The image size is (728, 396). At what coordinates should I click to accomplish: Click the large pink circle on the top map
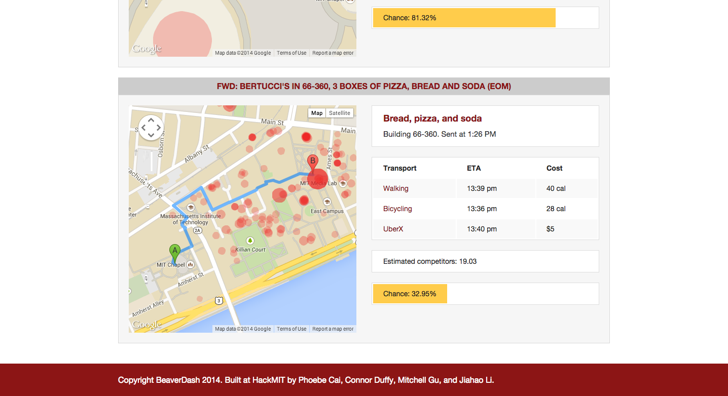click(183, 34)
